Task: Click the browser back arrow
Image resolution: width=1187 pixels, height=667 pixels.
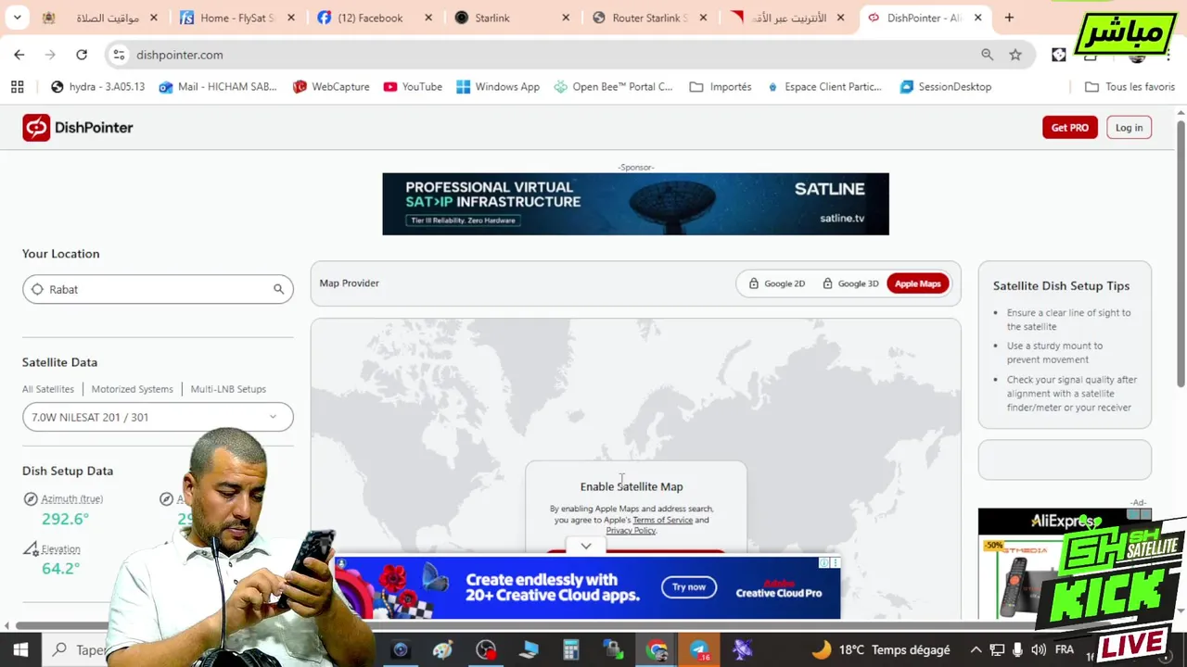Action: tap(19, 55)
